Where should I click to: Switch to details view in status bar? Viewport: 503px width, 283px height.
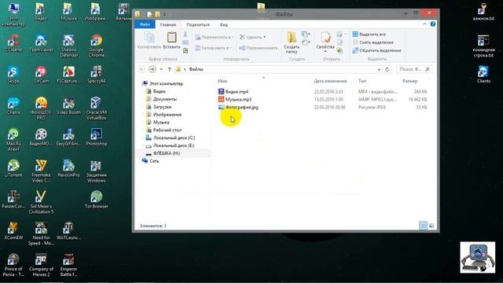point(423,226)
